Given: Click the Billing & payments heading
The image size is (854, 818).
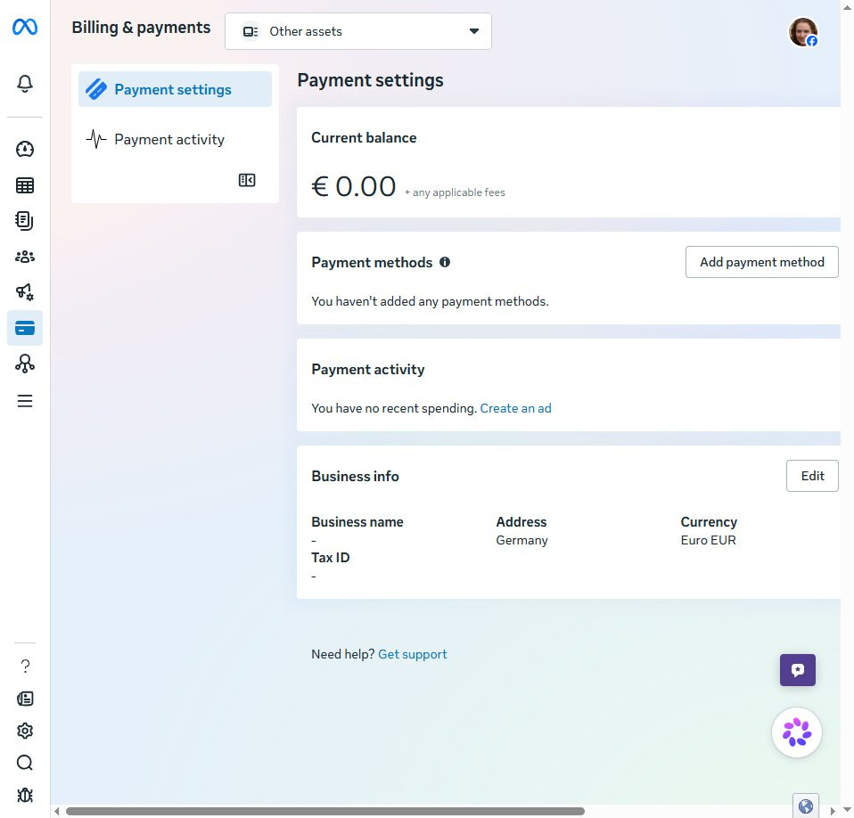Looking at the screenshot, I should click(141, 28).
